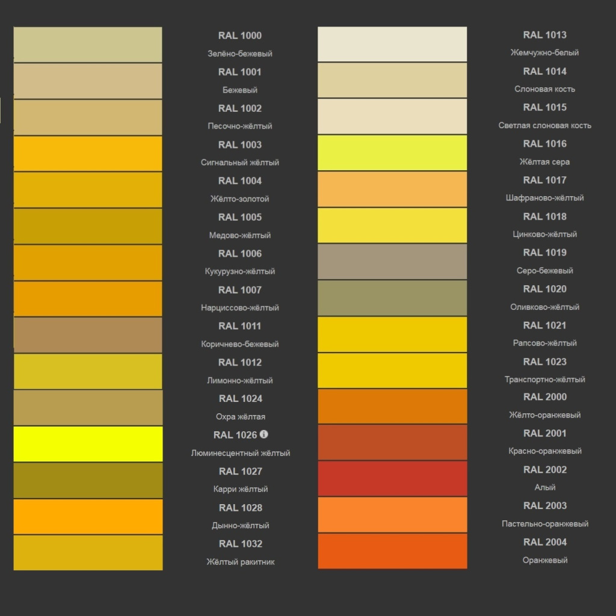Screen dimensions: 616x616
Task: Click the 'Оливково-жёлтый' label
Action: pyautogui.click(x=544, y=307)
